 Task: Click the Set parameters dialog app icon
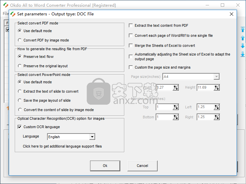click(x=13, y=14)
